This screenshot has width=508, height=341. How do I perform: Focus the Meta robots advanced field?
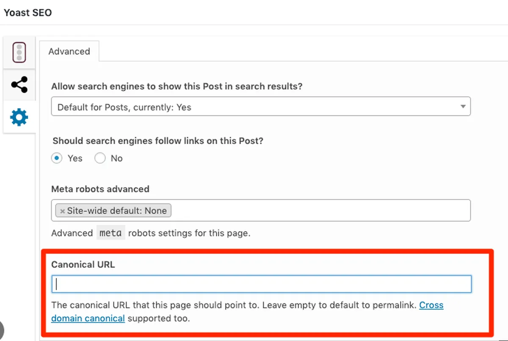[x=261, y=210]
